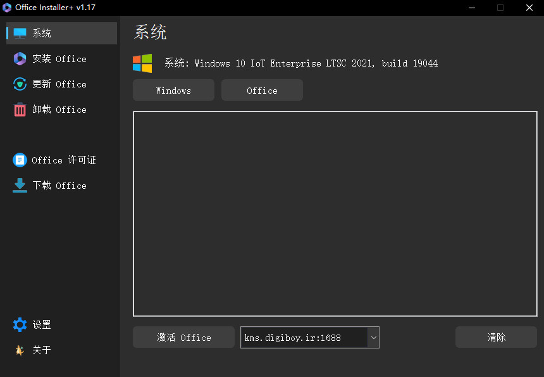Viewport: 544px width, 377px height.
Task: Open 更新 Office via its shield icon
Action: pyautogui.click(x=20, y=84)
